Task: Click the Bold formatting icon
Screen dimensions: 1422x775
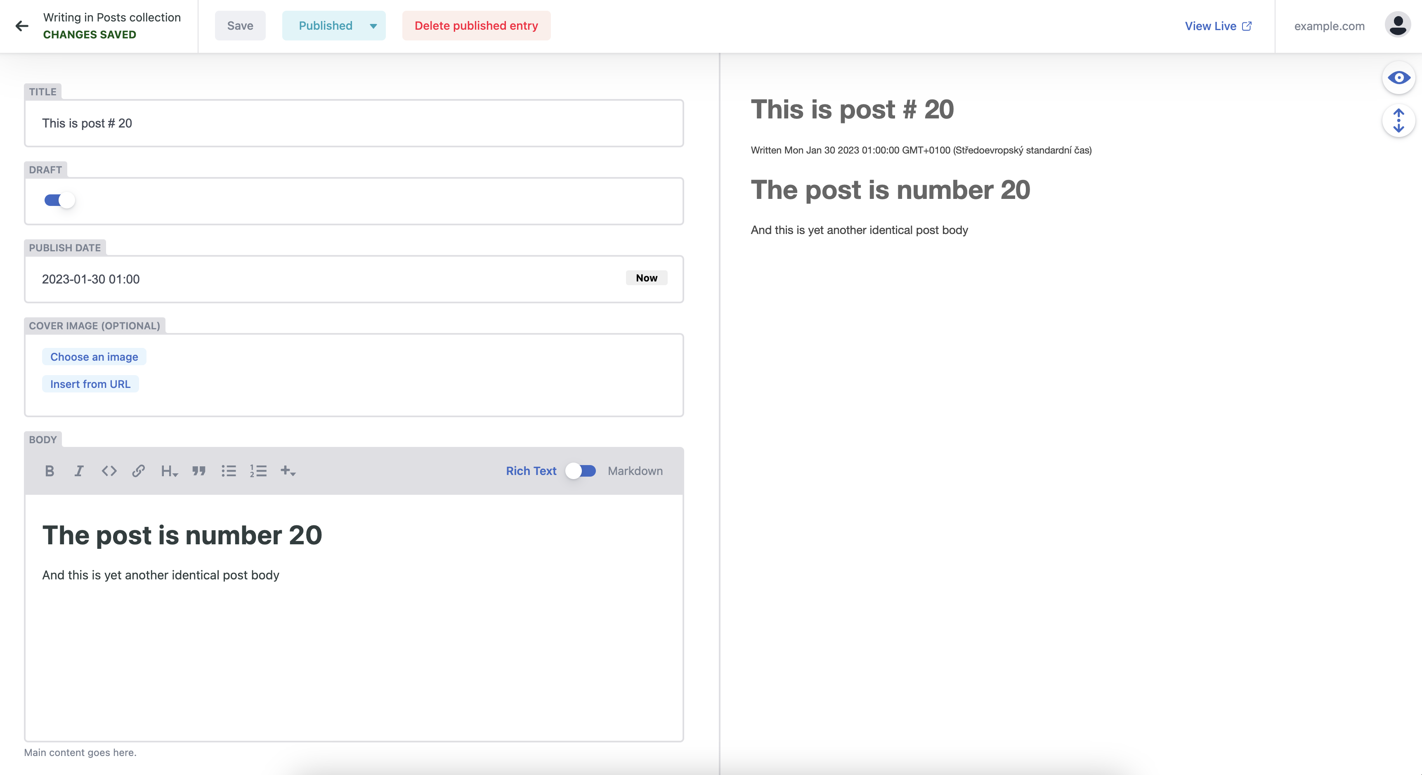Action: point(50,471)
